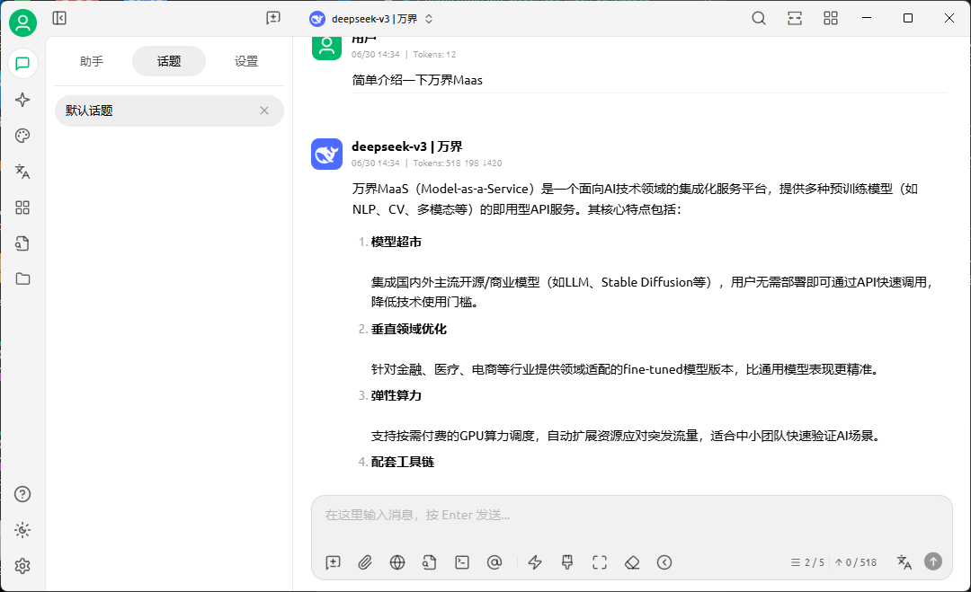This screenshot has width=971, height=592.
Task: Switch to the 设置 tab
Action: coord(246,61)
